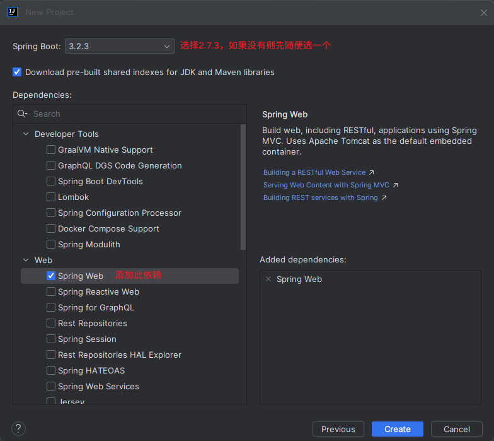The width and height of the screenshot is (494, 441).
Task: Check Rest Repositories HAL Explorer
Action: coord(50,355)
